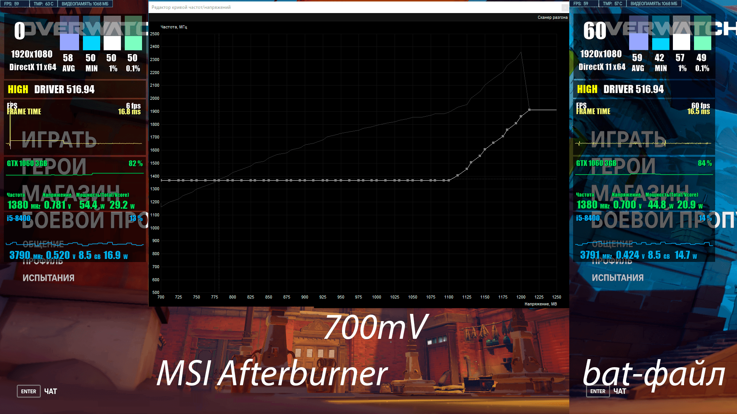Click the 'Частота, МГц' axis title
This screenshot has width=737, height=414.
point(174,27)
